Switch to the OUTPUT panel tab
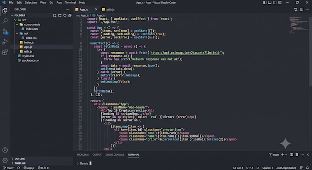 (x=97, y=155)
